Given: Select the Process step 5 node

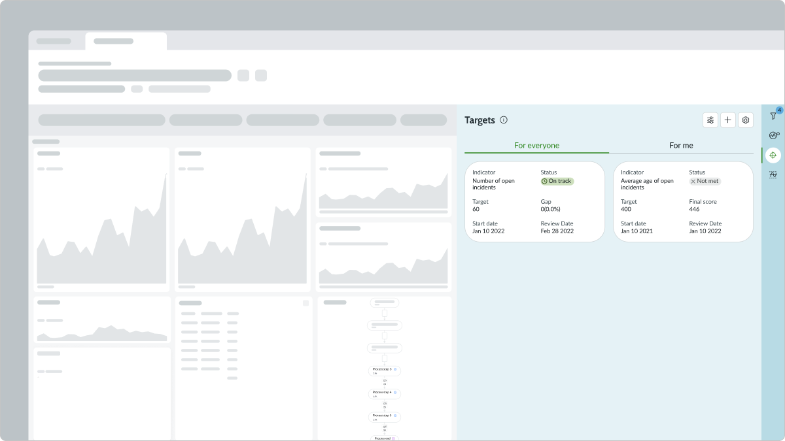Looking at the screenshot, I should click(385, 416).
